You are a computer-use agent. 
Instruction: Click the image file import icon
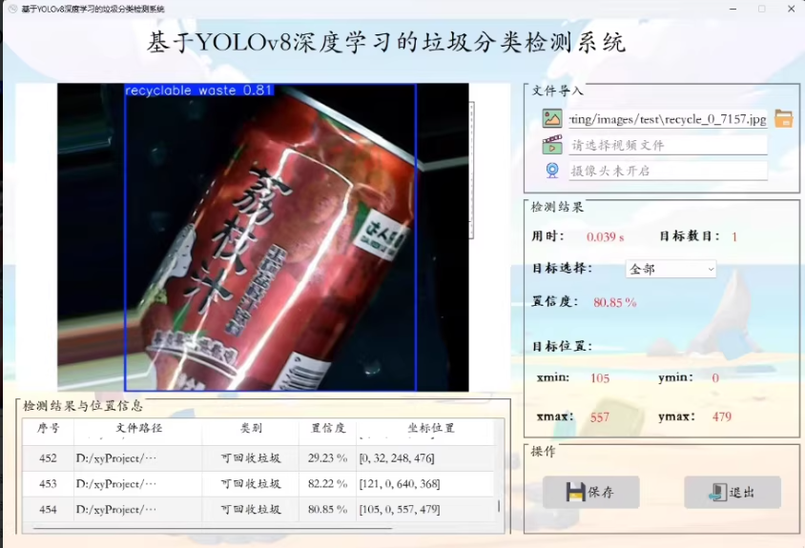(552, 118)
